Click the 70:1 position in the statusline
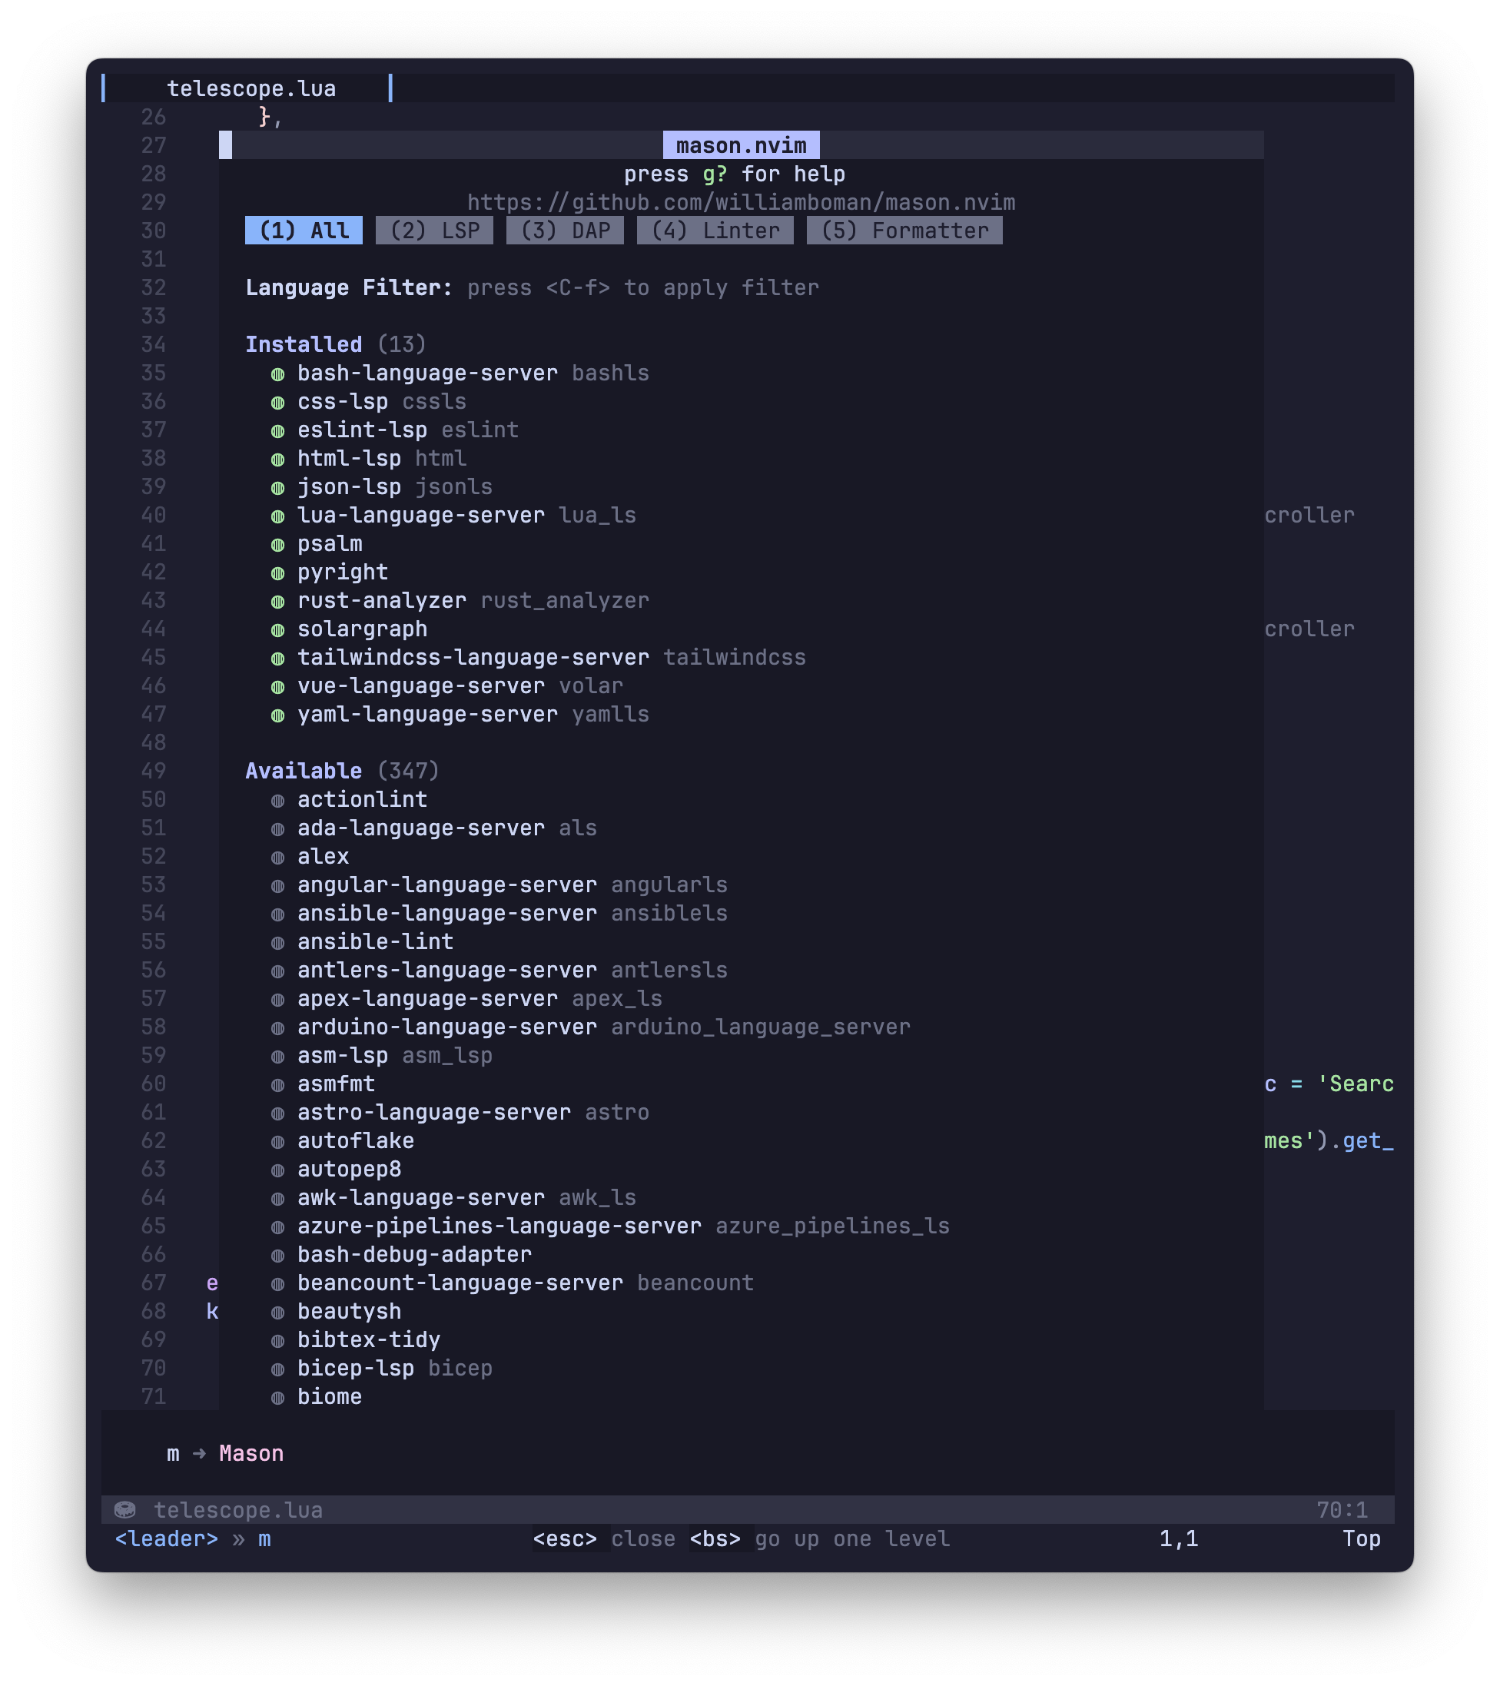This screenshot has height=1686, width=1500. [x=1342, y=1509]
